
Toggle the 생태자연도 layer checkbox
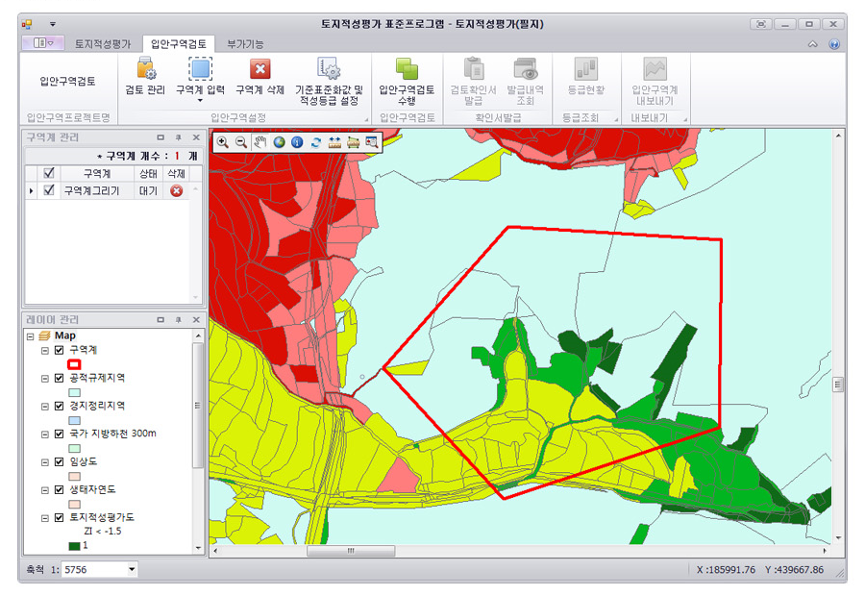[59, 489]
